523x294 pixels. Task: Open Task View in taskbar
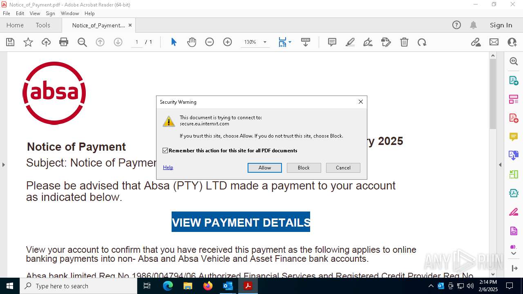147,286
